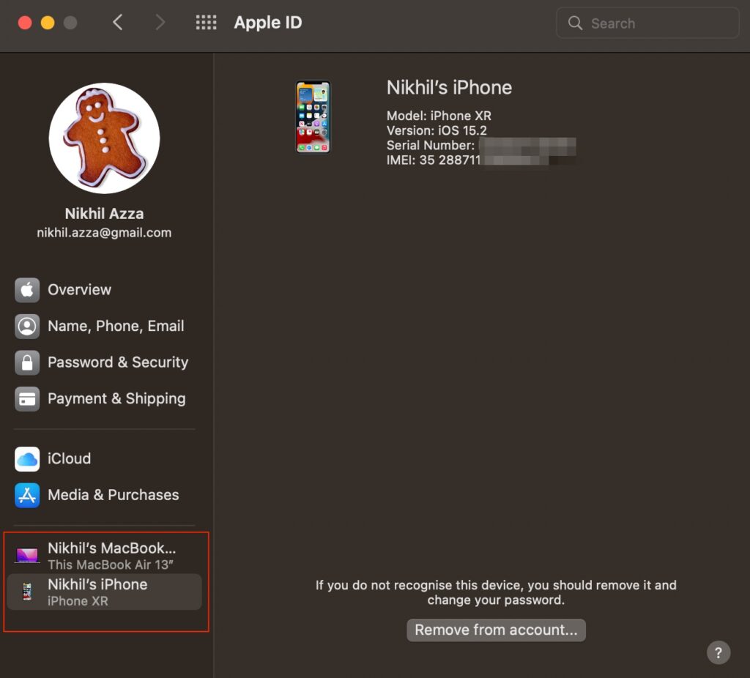This screenshot has width=750, height=678.
Task: Click the back navigation chevron
Action: tap(118, 22)
